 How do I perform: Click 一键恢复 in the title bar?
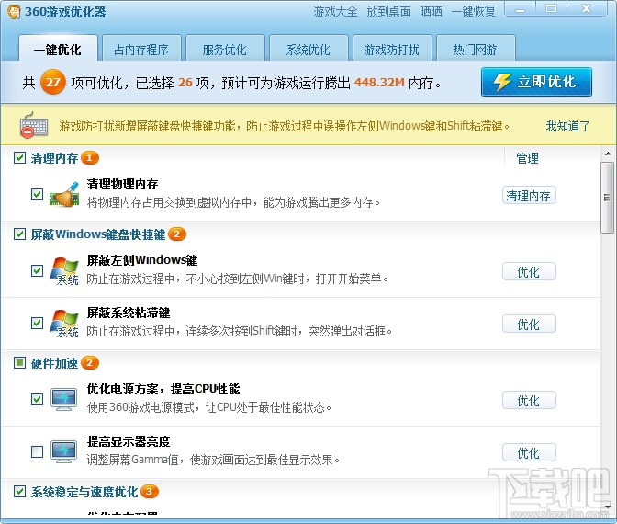[474, 11]
